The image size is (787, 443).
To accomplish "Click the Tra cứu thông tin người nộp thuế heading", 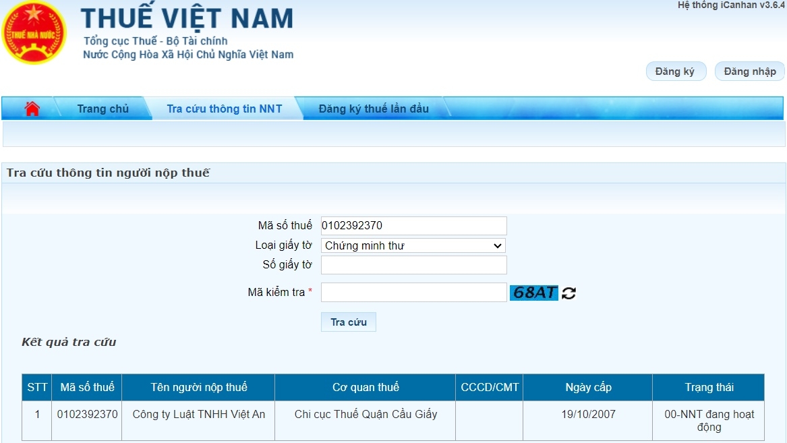I will tap(108, 173).
